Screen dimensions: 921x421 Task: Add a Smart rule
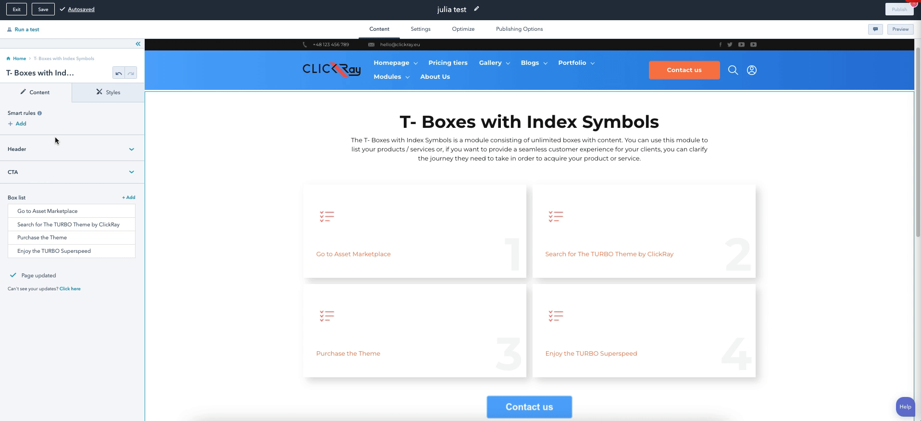click(17, 124)
